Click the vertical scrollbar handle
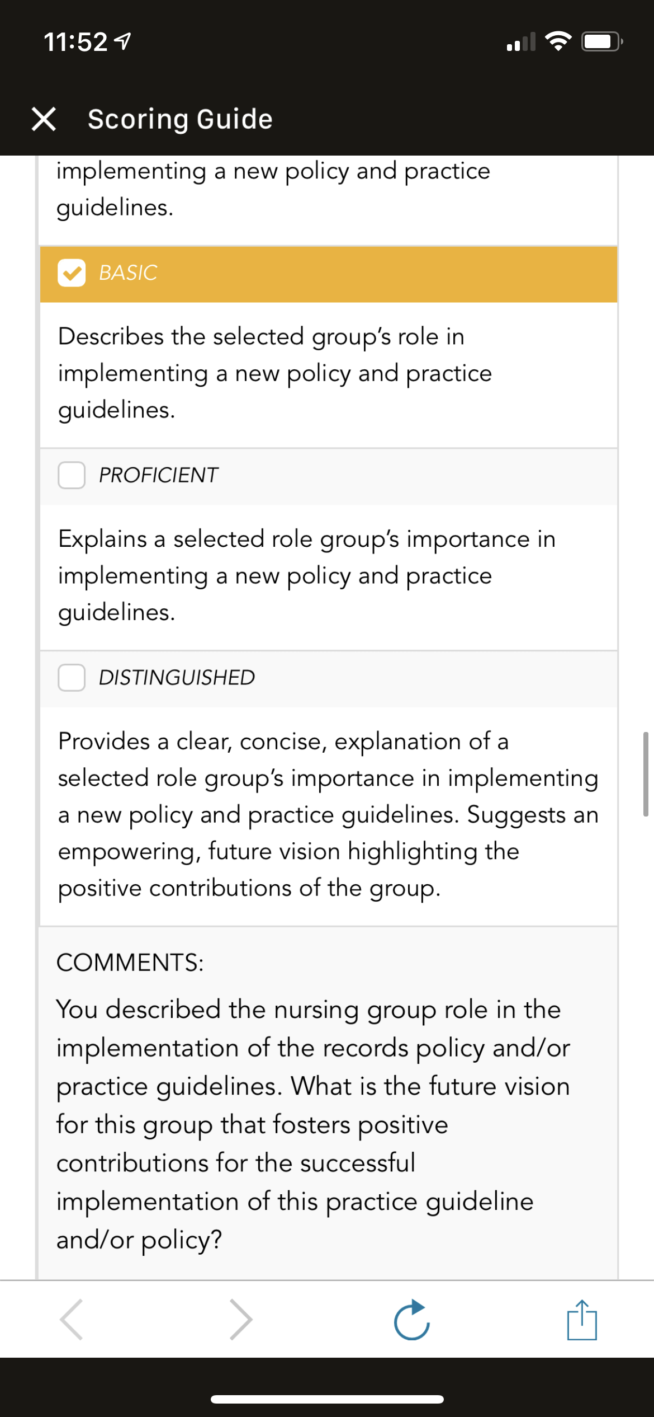The image size is (654, 1417). pyautogui.click(x=646, y=774)
